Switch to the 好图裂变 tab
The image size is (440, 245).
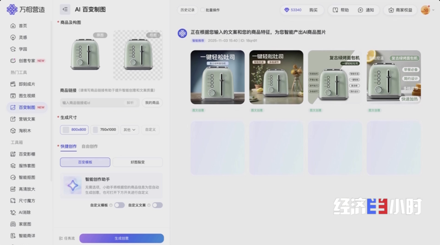(137, 162)
